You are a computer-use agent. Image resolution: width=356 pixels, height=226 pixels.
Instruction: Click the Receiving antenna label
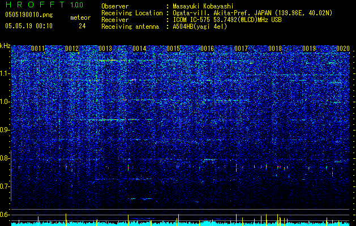pyautogui.click(x=130, y=27)
